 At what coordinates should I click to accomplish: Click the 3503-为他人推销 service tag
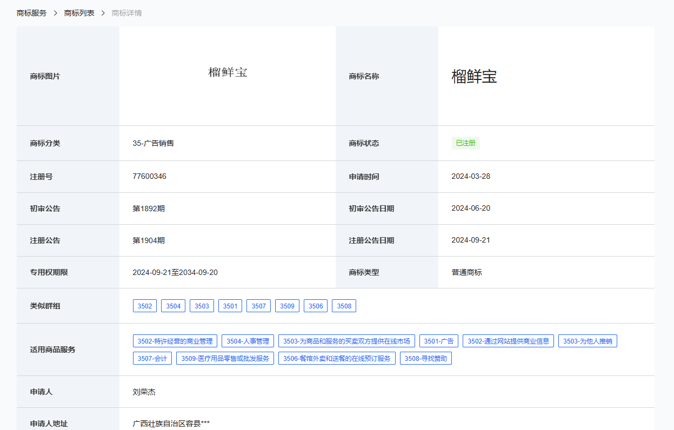click(x=588, y=341)
